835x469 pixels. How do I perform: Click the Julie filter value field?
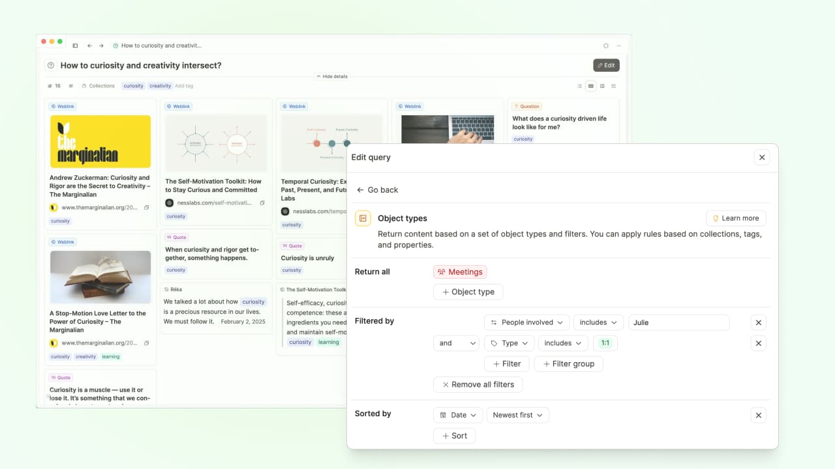point(678,322)
